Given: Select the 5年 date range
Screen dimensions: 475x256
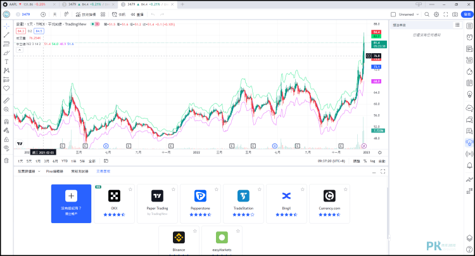Looking at the screenshot, I should 82,161.
